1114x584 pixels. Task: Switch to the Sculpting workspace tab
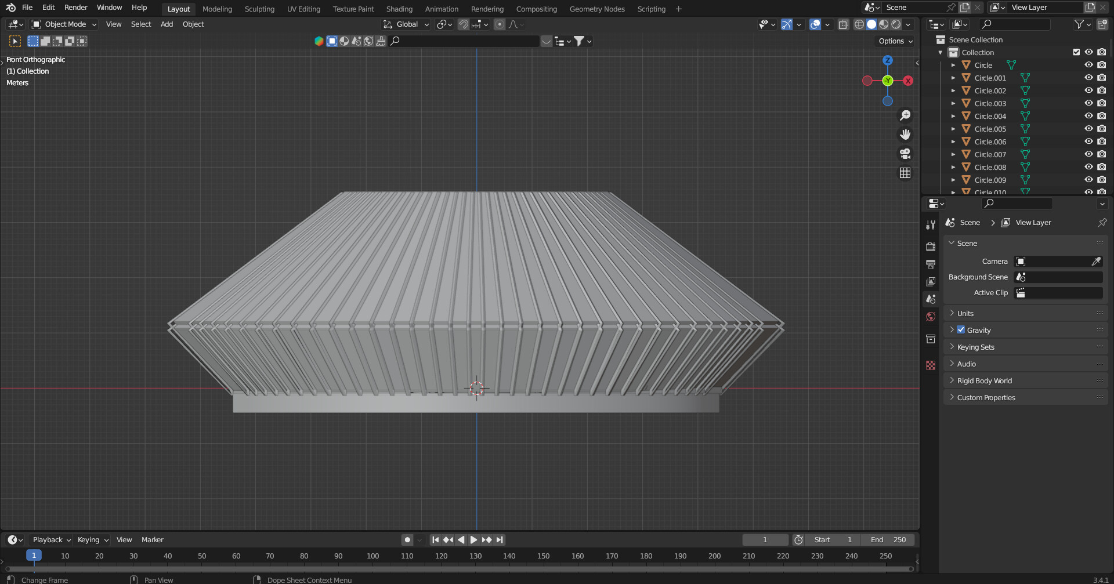coord(259,9)
